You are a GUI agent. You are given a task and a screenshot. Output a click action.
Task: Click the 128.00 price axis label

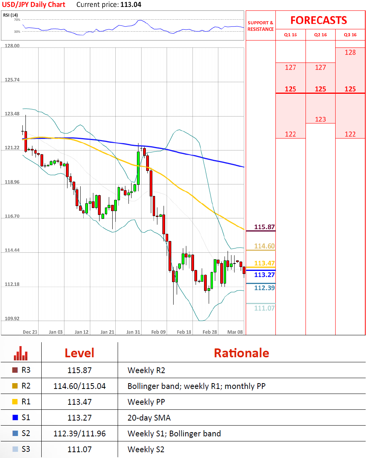pos(12,46)
